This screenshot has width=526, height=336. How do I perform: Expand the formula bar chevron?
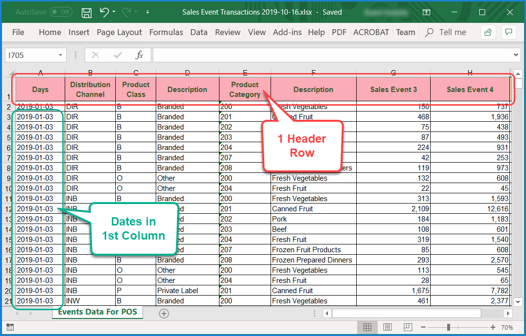[516, 56]
